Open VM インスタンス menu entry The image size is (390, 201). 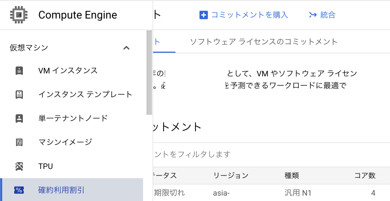click(68, 70)
